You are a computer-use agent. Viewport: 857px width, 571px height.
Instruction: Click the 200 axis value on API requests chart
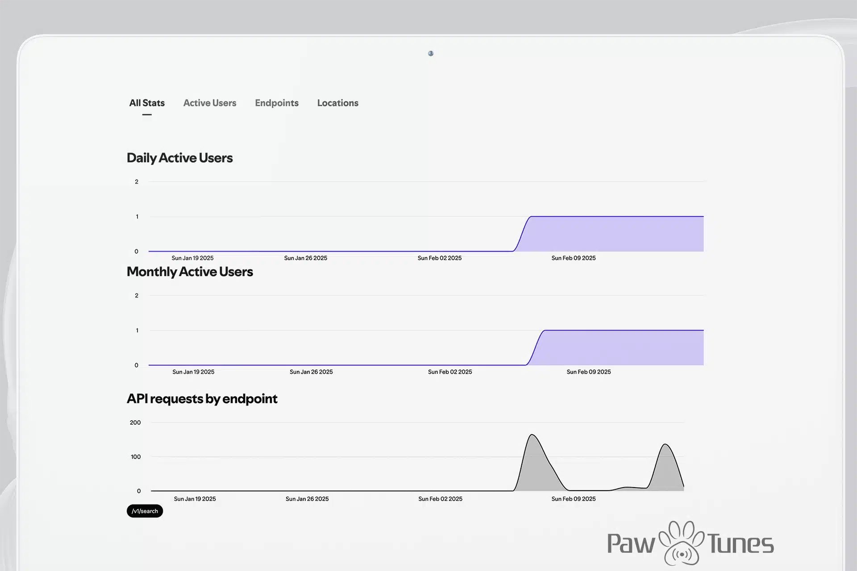coord(135,422)
